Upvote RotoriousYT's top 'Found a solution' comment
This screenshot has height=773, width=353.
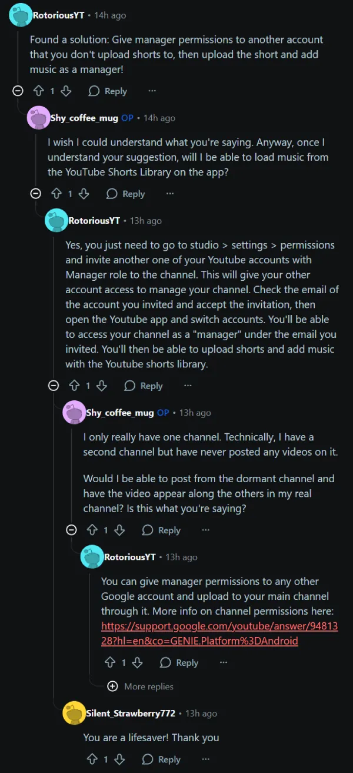[39, 91]
